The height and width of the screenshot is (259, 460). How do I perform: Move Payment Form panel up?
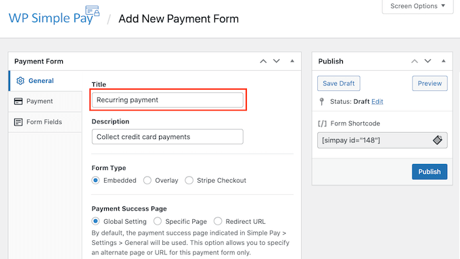point(263,61)
